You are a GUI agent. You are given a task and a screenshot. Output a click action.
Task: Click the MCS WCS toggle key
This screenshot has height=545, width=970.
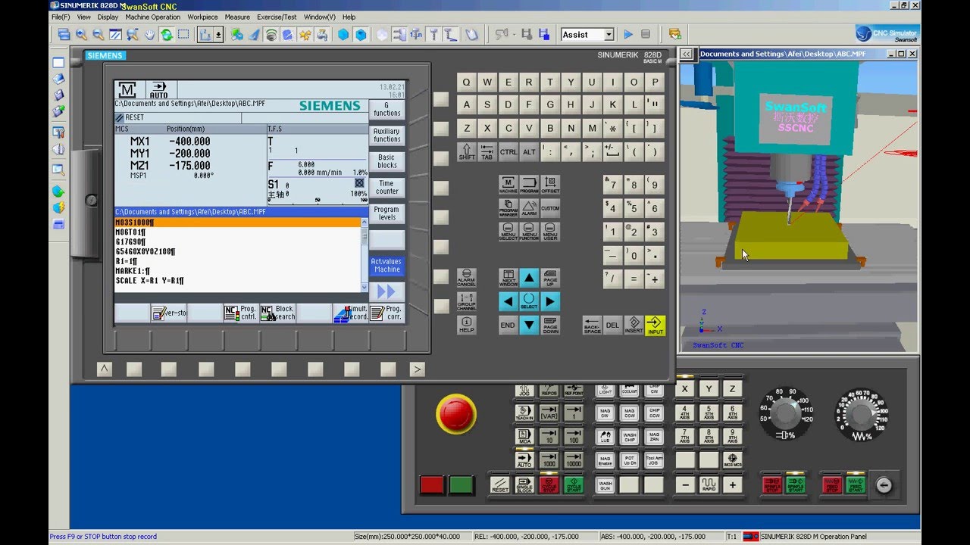pos(732,459)
